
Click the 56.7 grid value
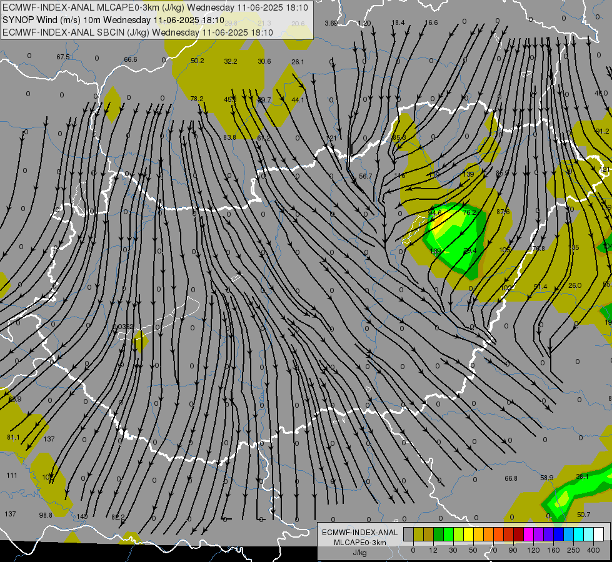[x=365, y=176]
